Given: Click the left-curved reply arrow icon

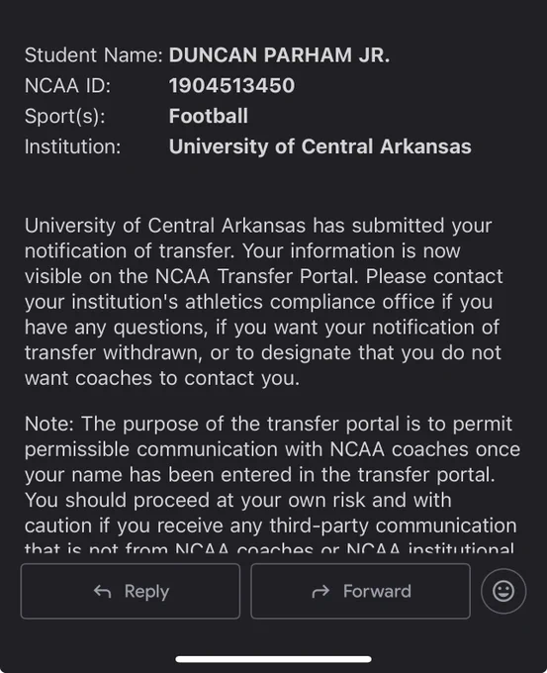Looking at the screenshot, I should coord(103,592).
